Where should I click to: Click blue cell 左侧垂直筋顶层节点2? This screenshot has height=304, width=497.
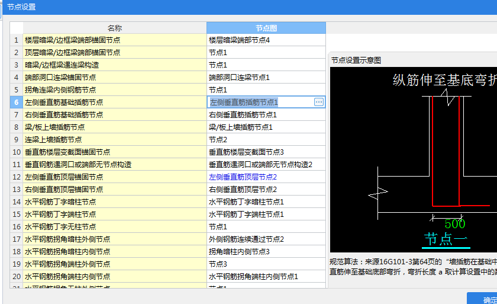pos(266,177)
